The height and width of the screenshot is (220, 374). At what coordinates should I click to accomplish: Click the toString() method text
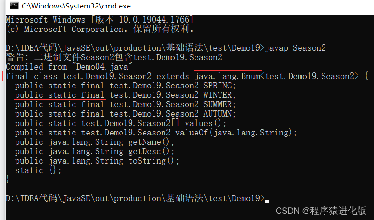[154, 161]
